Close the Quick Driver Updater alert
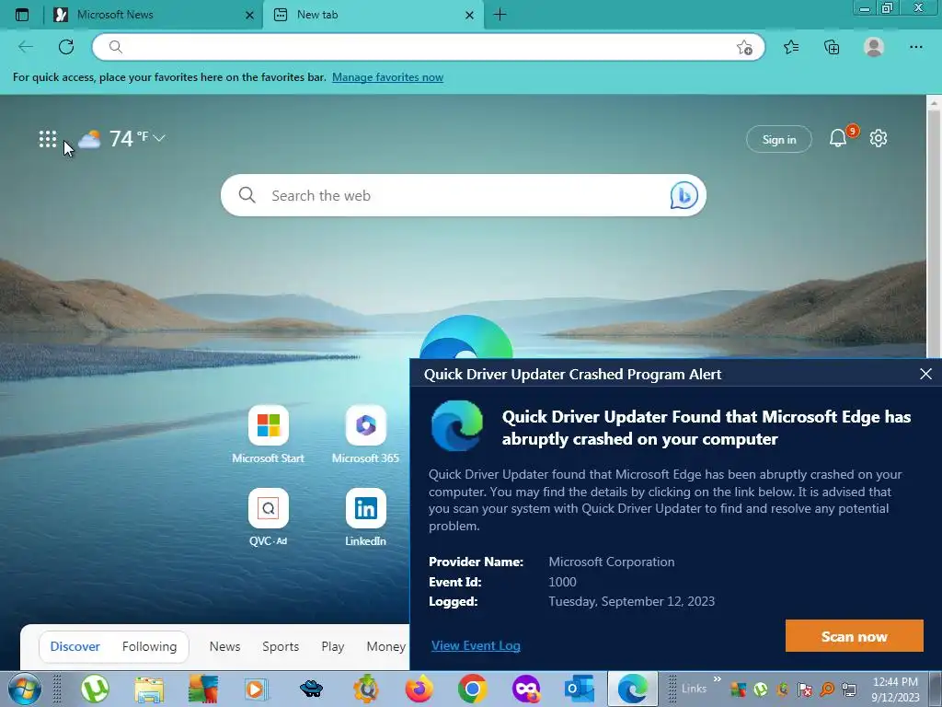 925,374
